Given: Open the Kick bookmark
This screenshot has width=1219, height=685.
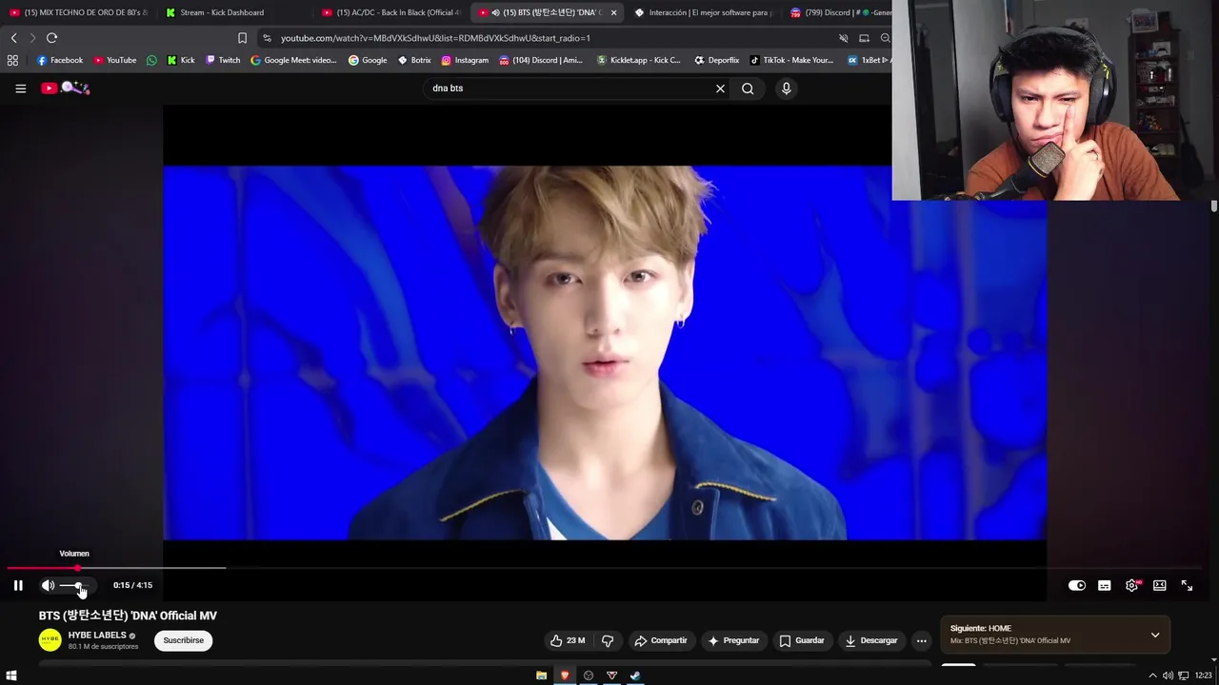Looking at the screenshot, I should coord(181,60).
